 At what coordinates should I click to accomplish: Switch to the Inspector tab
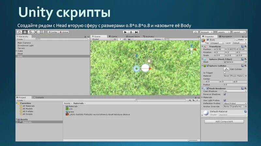[209, 36]
